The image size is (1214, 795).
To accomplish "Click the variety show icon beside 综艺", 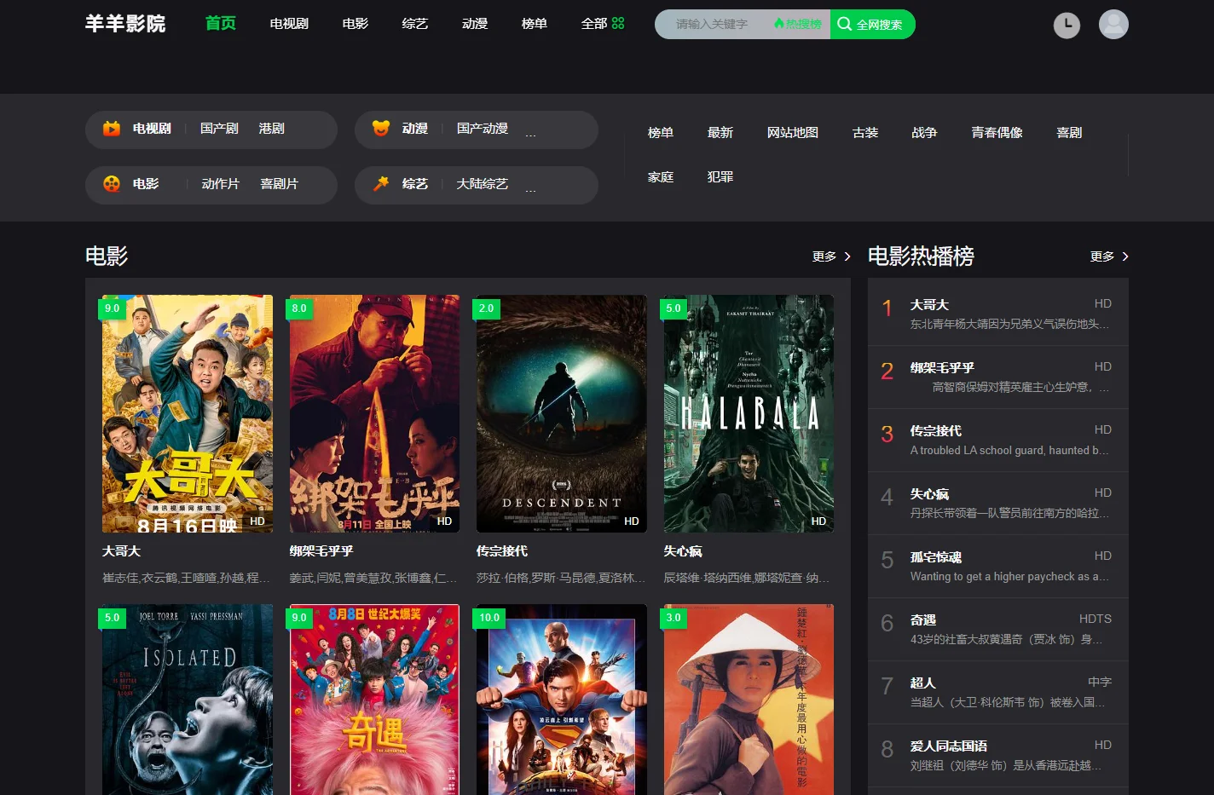I will (x=381, y=184).
